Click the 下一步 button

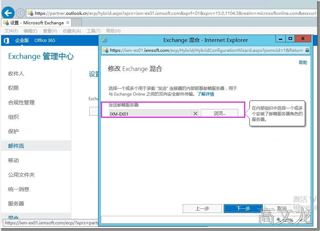[x=243, y=208]
